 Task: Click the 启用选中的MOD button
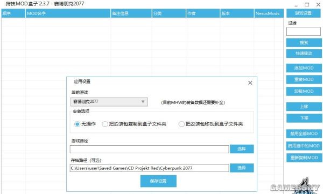point(304,146)
